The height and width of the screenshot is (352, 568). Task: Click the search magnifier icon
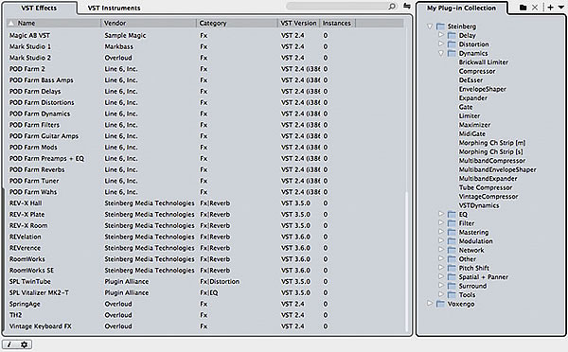tap(392, 7)
